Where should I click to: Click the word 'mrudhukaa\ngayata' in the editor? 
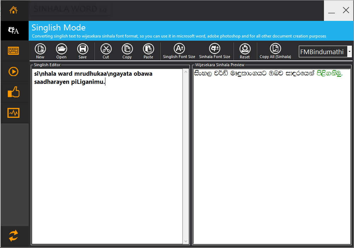(x=103, y=74)
